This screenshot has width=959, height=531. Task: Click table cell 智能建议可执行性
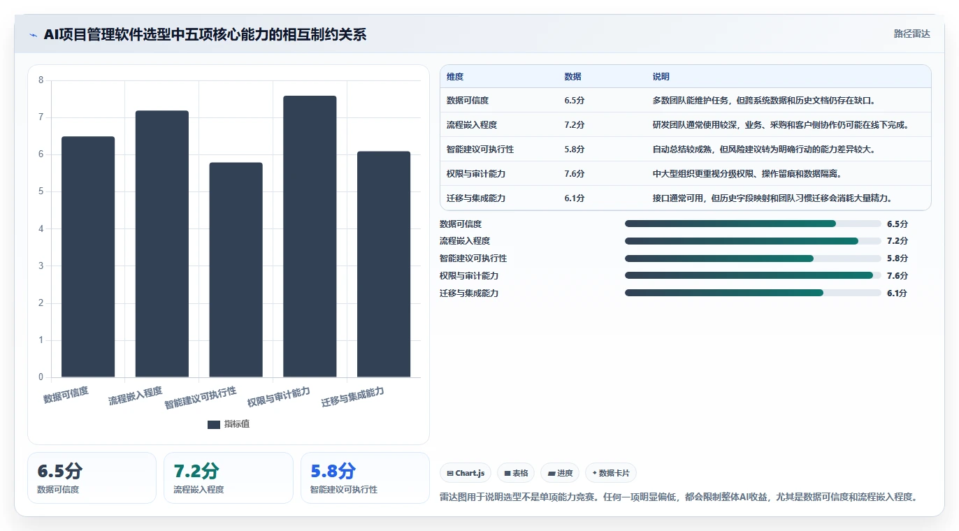pos(481,150)
